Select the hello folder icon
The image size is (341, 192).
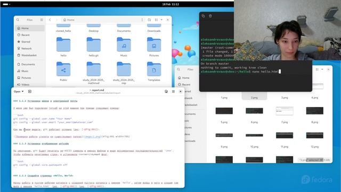point(63,44)
